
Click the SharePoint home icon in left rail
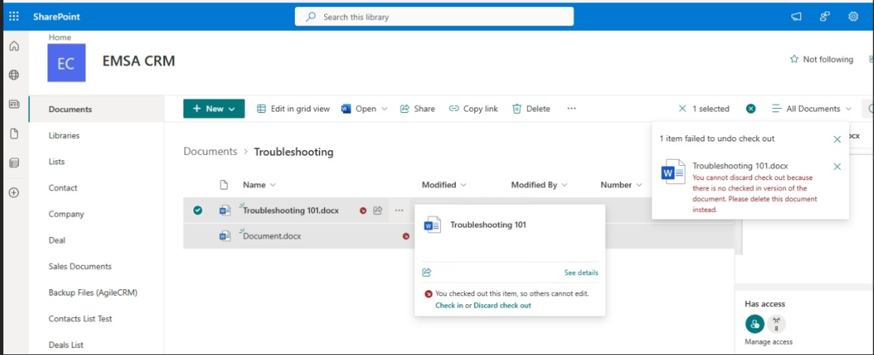pos(14,47)
